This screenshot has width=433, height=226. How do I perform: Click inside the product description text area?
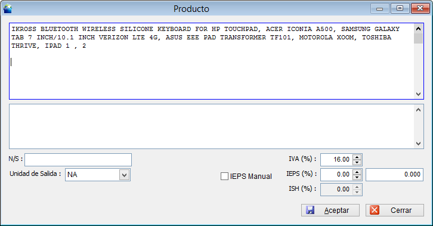point(212,61)
